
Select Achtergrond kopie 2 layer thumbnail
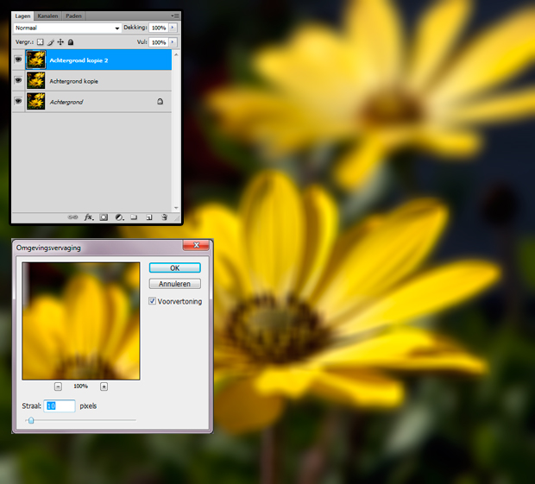tap(36, 60)
